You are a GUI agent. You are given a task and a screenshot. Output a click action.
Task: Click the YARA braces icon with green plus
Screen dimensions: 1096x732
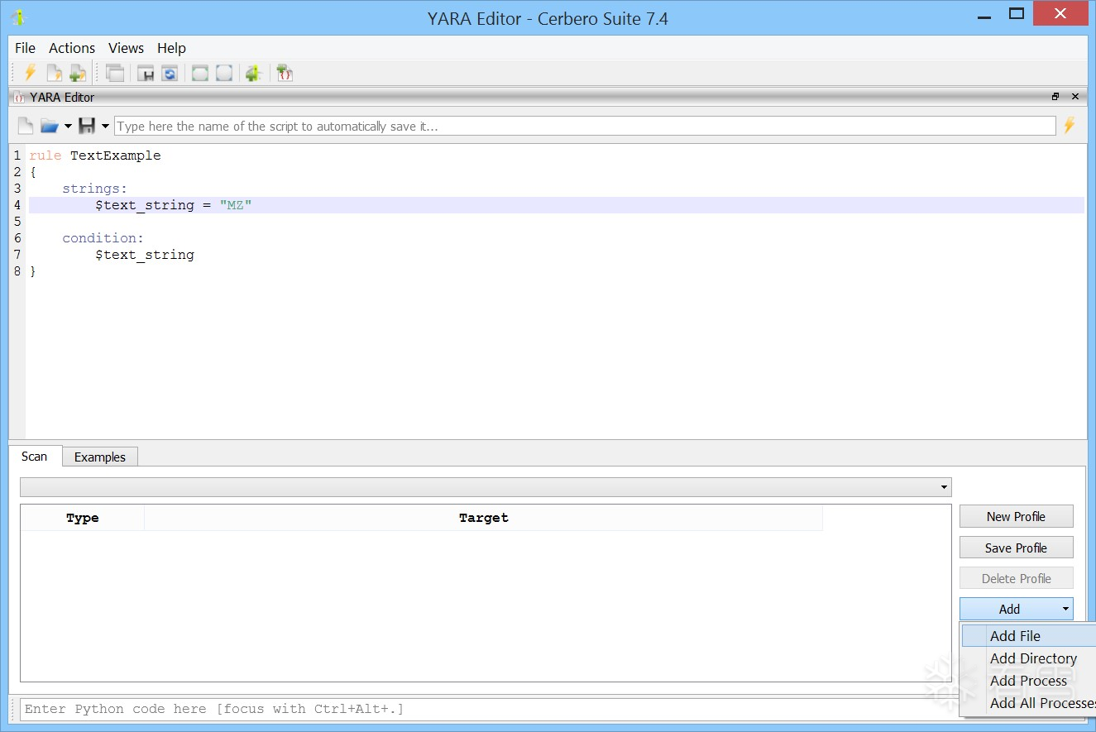pos(285,73)
